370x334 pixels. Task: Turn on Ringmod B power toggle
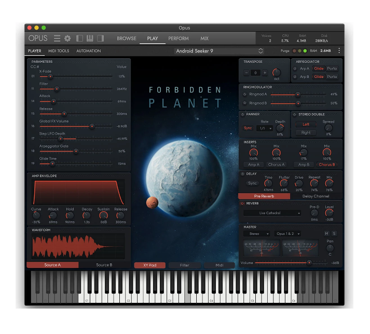coord(245,103)
